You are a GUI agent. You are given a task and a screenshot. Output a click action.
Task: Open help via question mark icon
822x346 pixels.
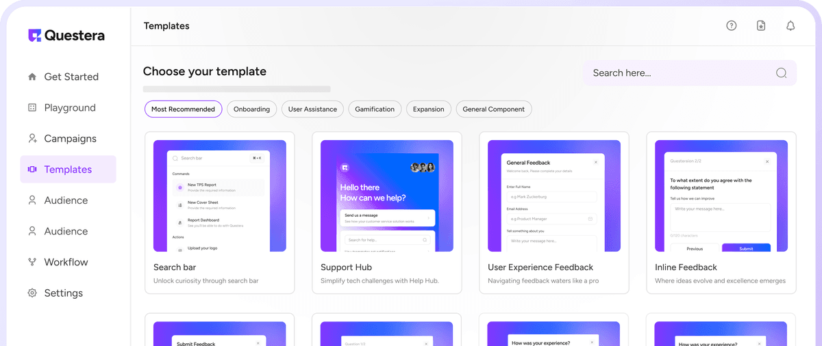tap(732, 26)
